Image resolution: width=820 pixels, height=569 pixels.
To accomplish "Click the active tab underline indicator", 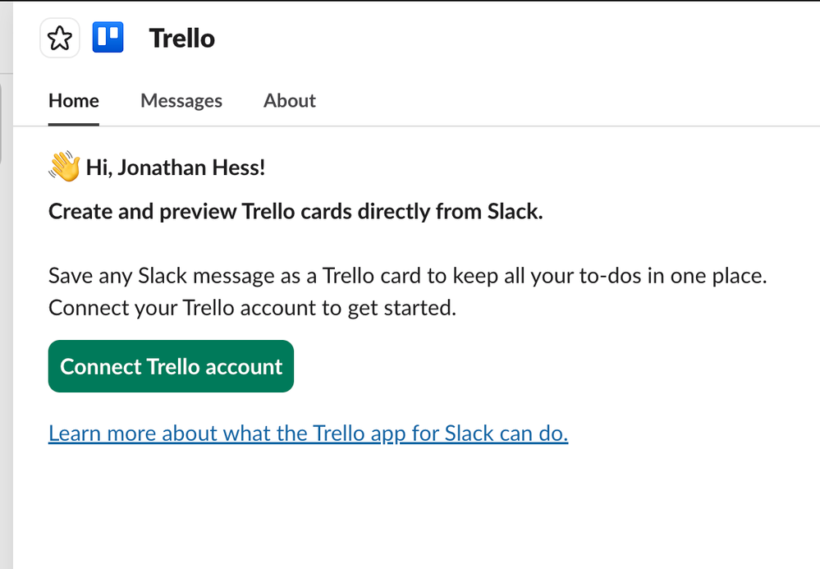I will [x=73, y=124].
